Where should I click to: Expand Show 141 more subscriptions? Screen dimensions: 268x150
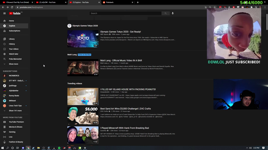coord(14,110)
